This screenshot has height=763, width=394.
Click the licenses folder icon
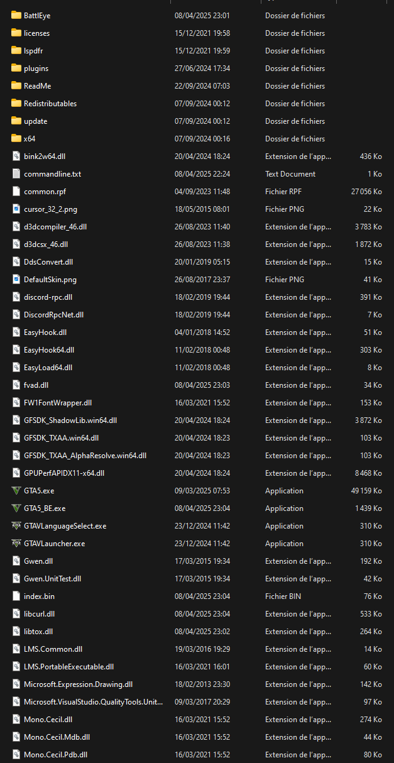click(x=16, y=33)
